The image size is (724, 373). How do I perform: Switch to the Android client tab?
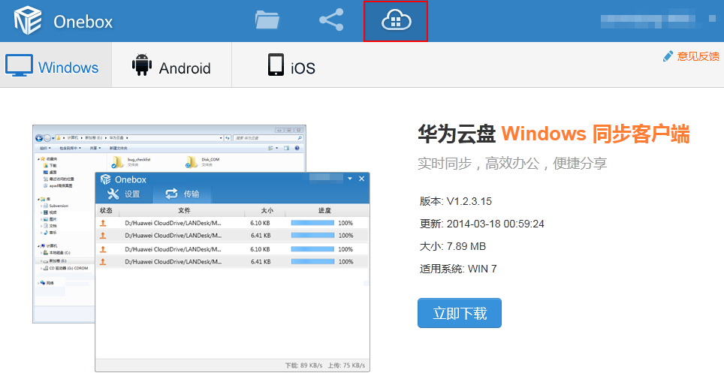pyautogui.click(x=171, y=65)
